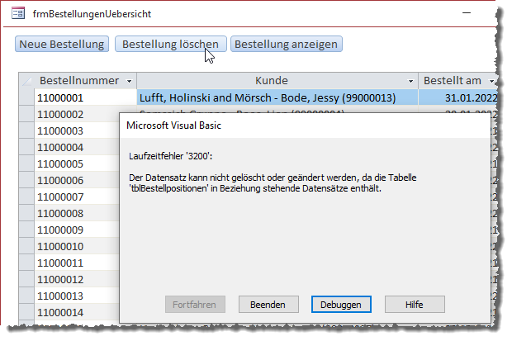Click the Bestellung anzeigen button

tap(286, 44)
